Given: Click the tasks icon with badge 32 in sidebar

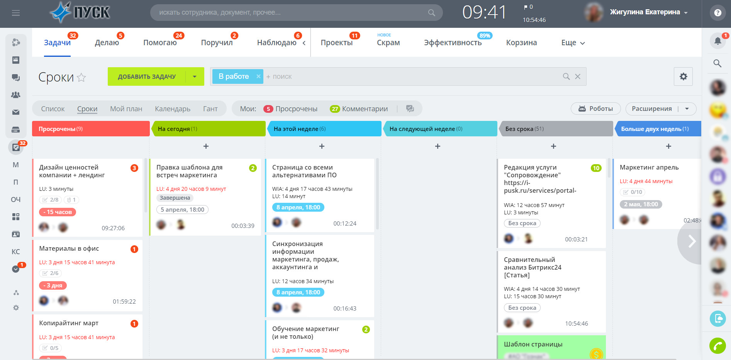Looking at the screenshot, I should [x=16, y=147].
